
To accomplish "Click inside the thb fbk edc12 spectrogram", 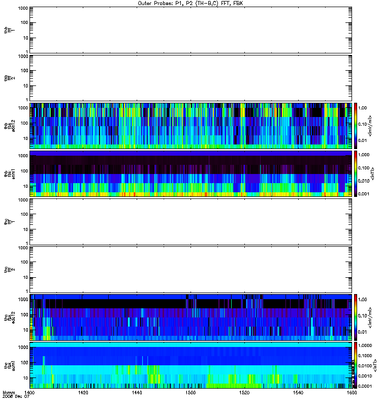I will pyautogui.click(x=191, y=126).
